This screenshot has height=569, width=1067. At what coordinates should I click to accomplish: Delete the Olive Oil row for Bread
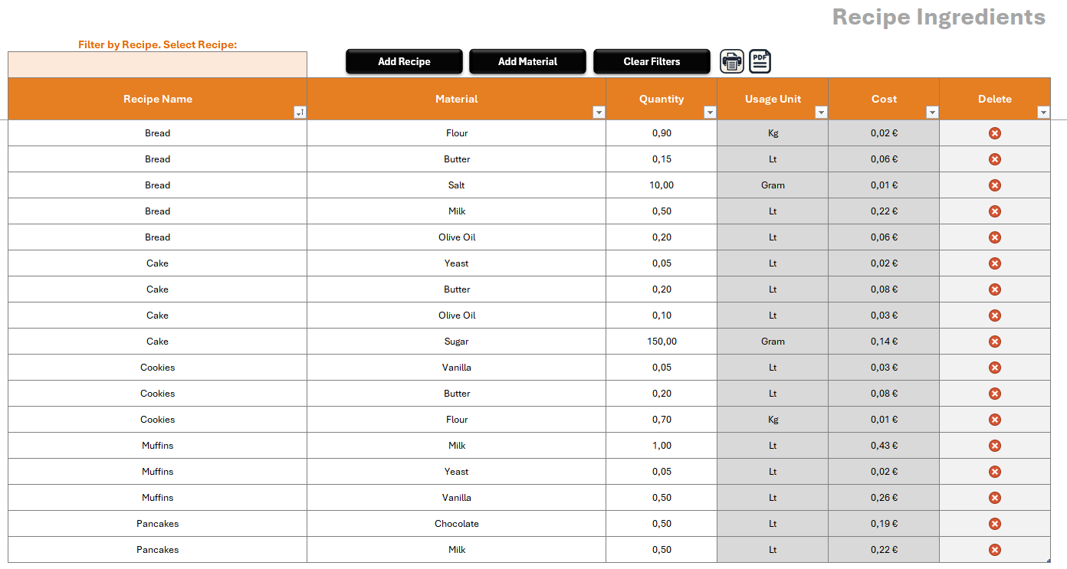coord(995,237)
